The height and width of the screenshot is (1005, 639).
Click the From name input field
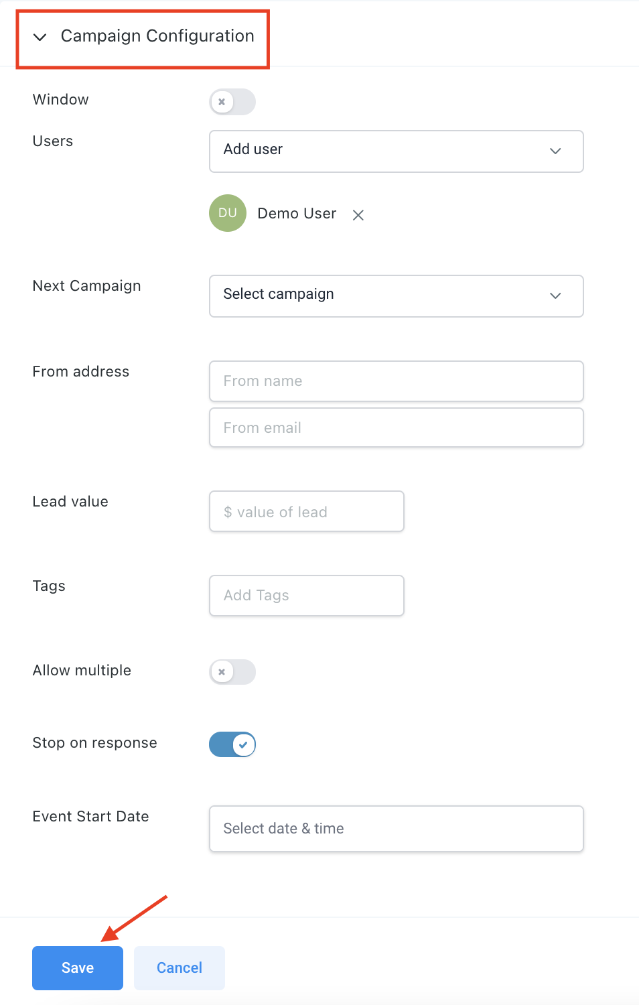coord(396,381)
